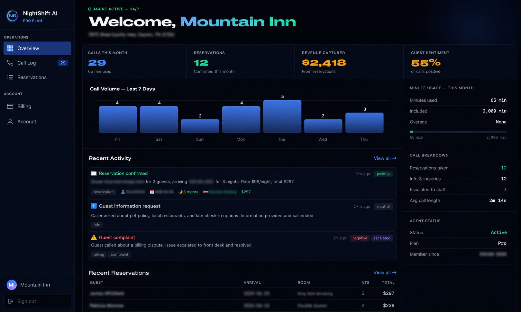Click the Wed bar in call volume chart
Image resolution: width=521 pixels, height=312 pixels.
323,126
